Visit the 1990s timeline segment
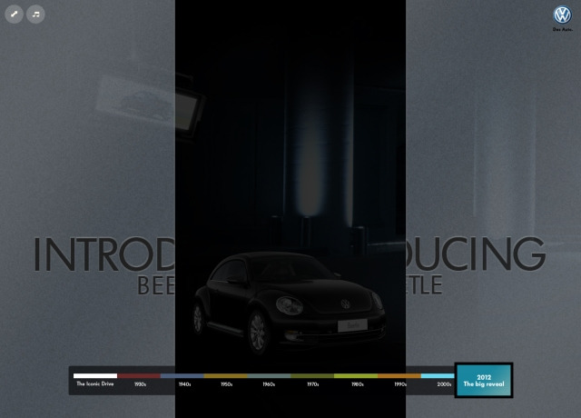This screenshot has width=581, height=418. pos(399,380)
